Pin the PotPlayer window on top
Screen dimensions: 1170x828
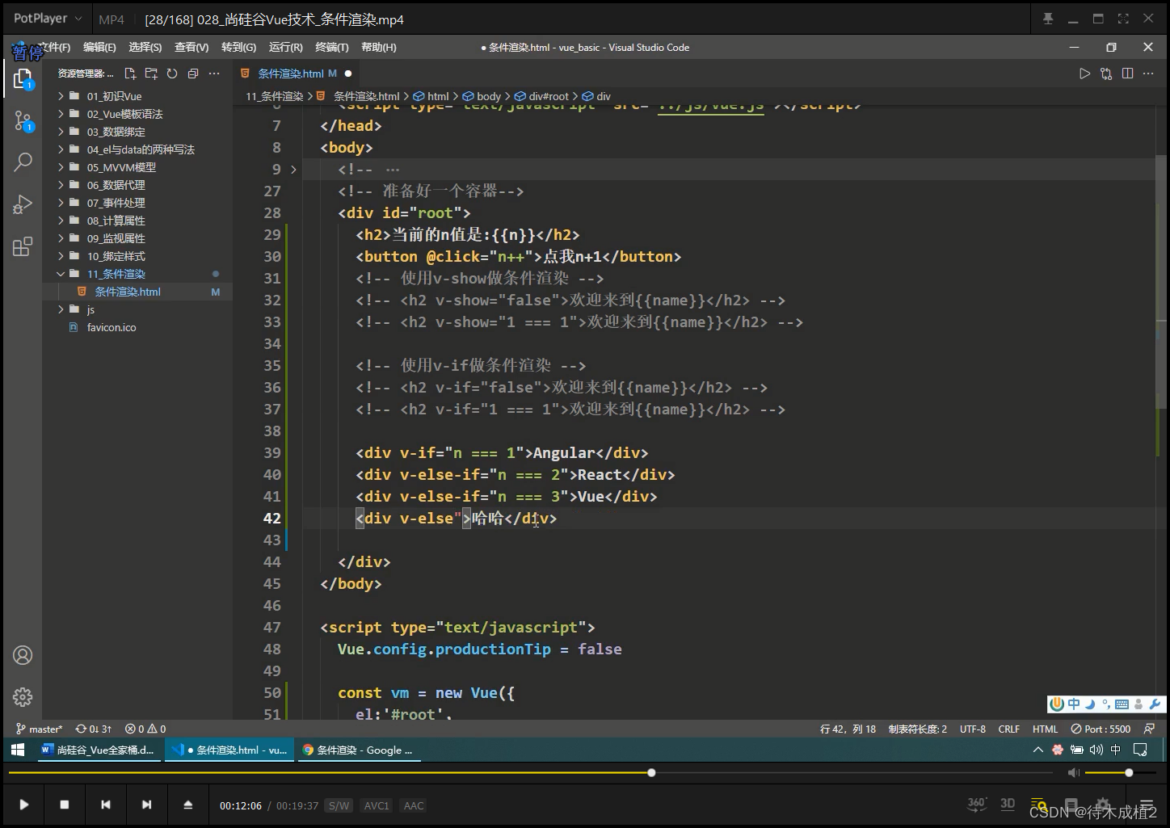1048,19
